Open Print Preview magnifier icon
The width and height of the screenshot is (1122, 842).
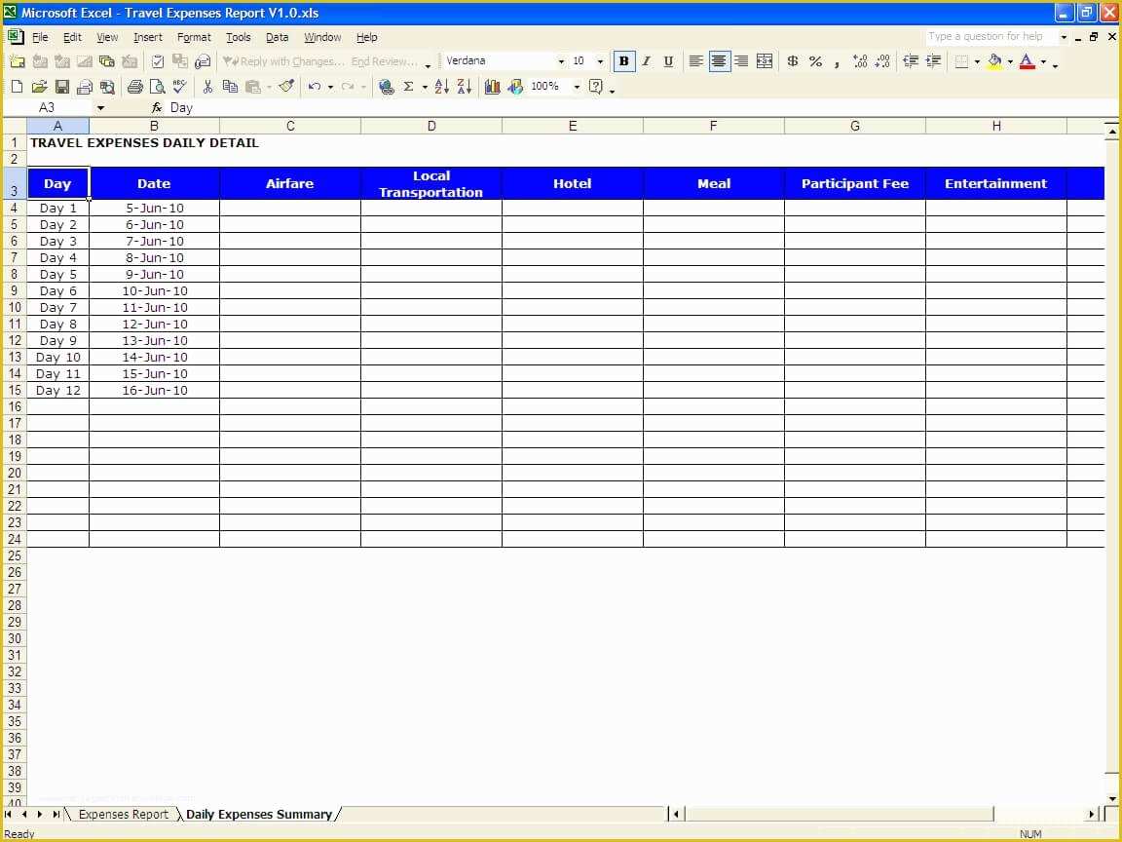[x=157, y=87]
